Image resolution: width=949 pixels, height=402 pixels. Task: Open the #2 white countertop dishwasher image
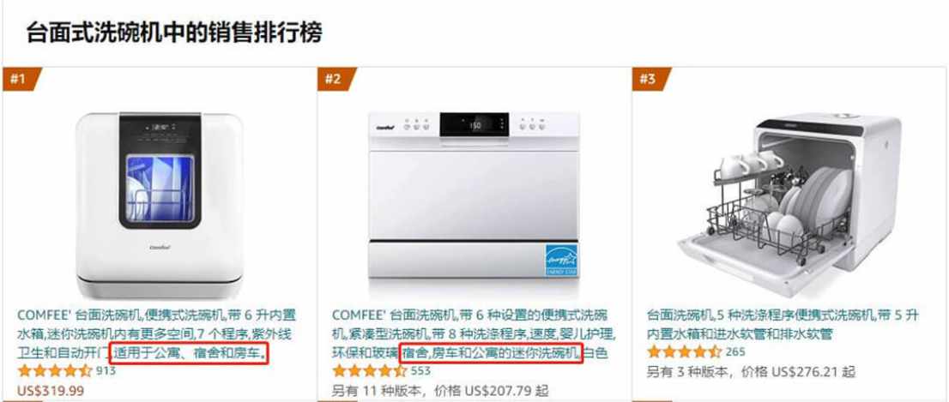474,195
